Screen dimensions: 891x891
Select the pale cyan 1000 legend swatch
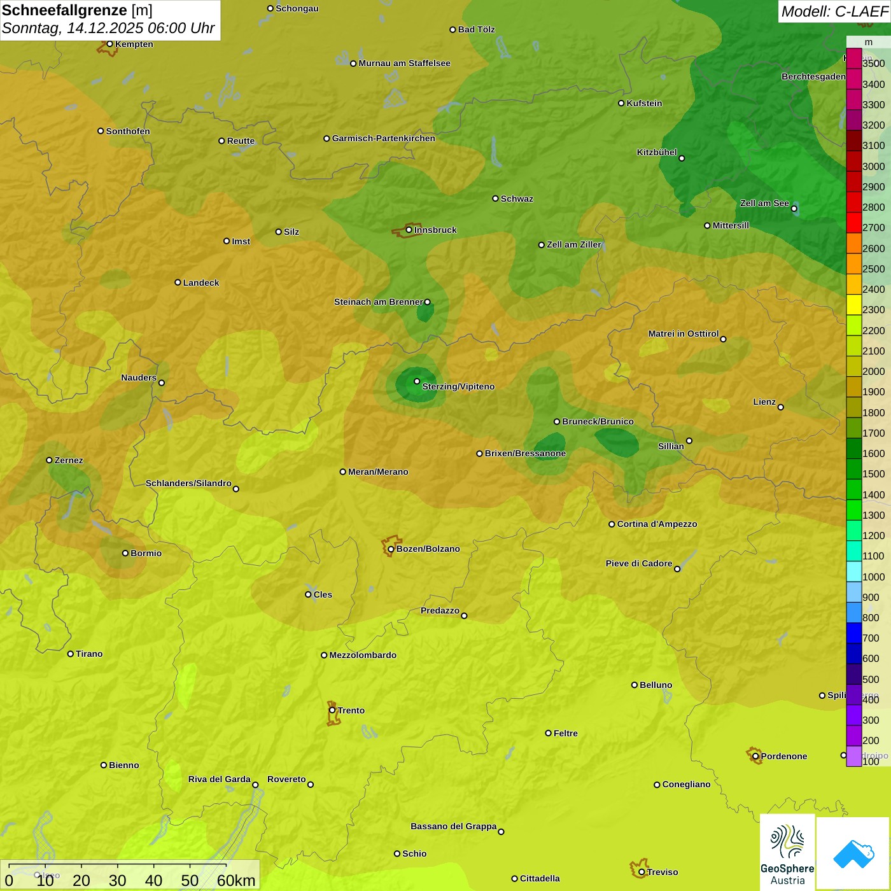coord(853,572)
